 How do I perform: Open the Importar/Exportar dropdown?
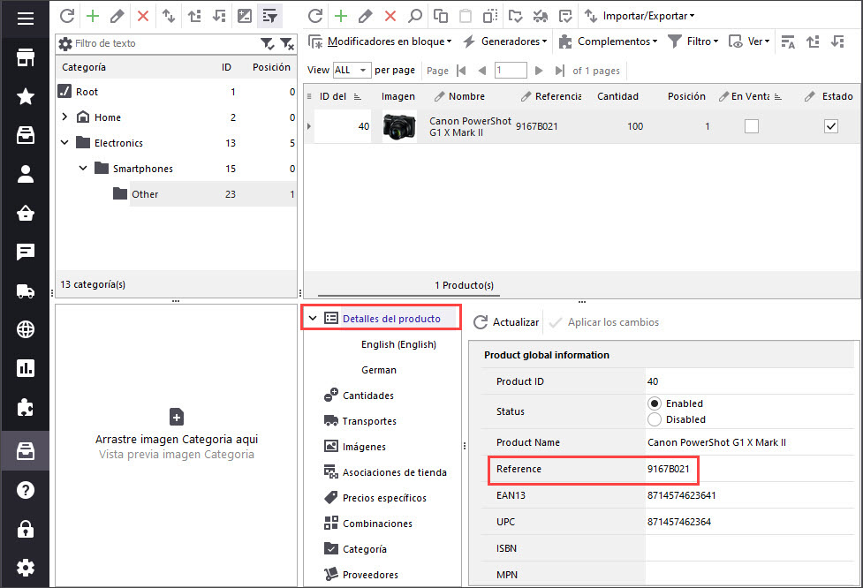click(x=640, y=15)
